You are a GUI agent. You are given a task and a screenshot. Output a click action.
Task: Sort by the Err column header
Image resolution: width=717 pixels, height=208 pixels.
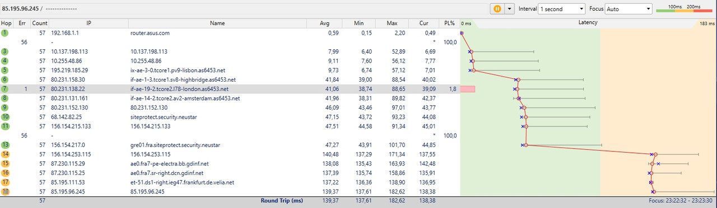click(x=22, y=23)
